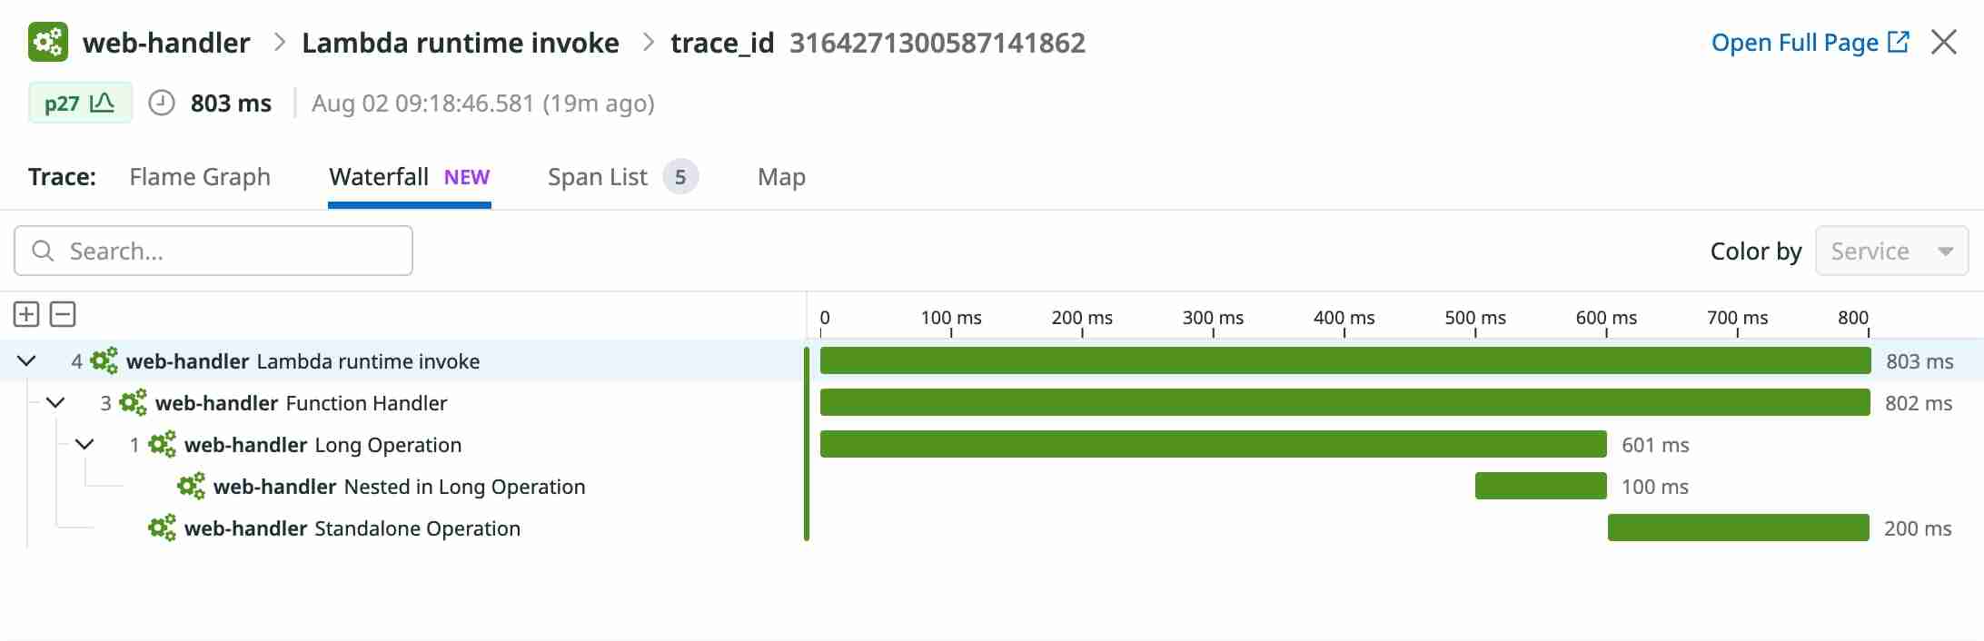Open the p27 latency distribution badge
This screenshot has width=1984, height=641.
coord(80,103)
